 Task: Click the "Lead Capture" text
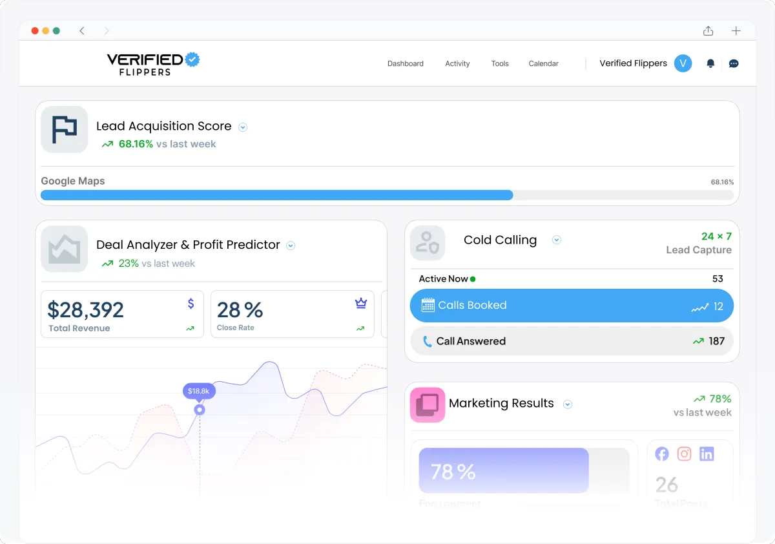click(699, 250)
